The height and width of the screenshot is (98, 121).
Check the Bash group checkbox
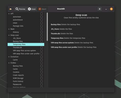coord(41,29)
